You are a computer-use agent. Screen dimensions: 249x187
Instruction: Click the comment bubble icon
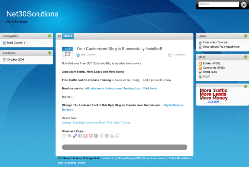[x=170, y=55]
